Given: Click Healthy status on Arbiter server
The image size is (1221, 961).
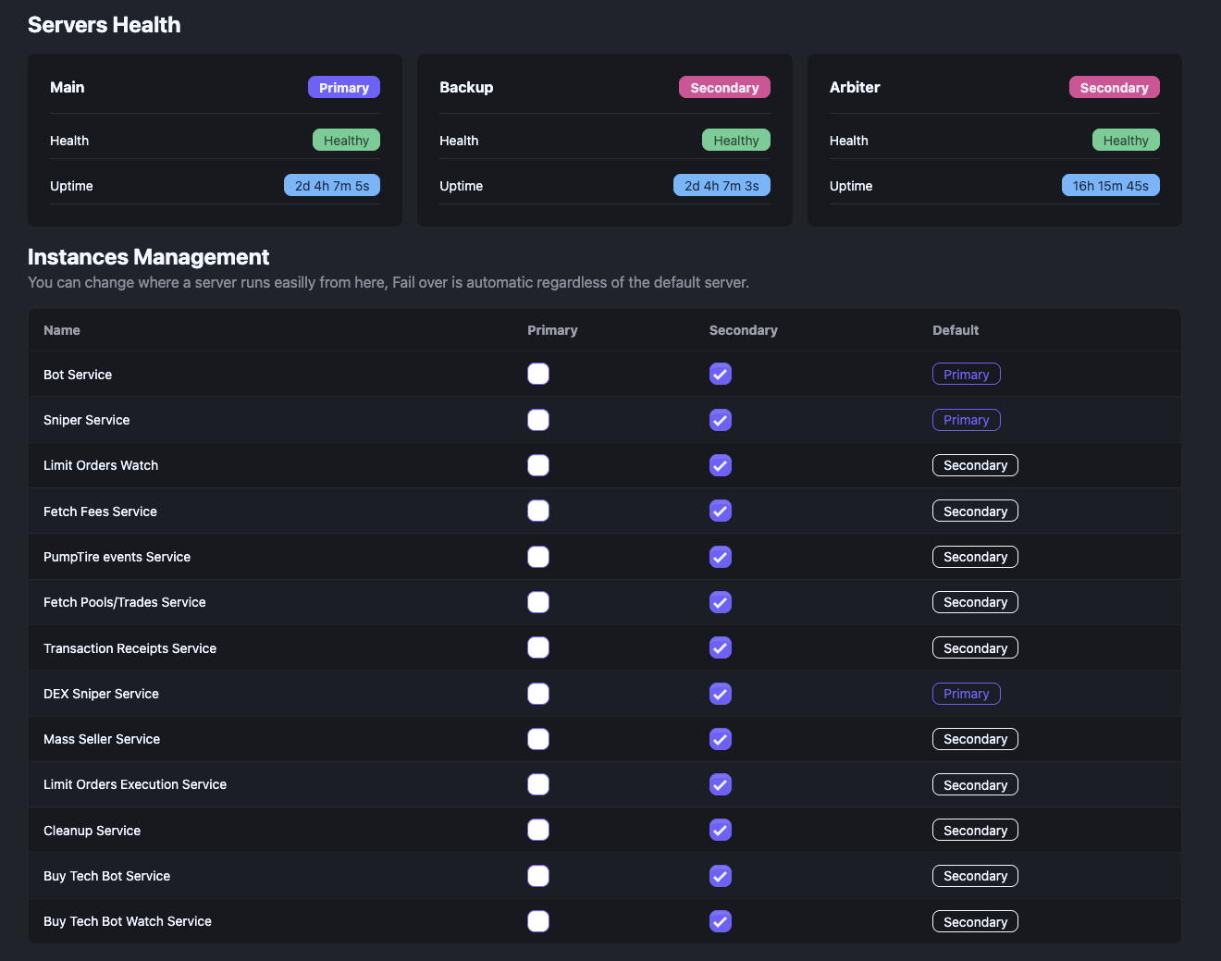Looking at the screenshot, I should (x=1126, y=140).
